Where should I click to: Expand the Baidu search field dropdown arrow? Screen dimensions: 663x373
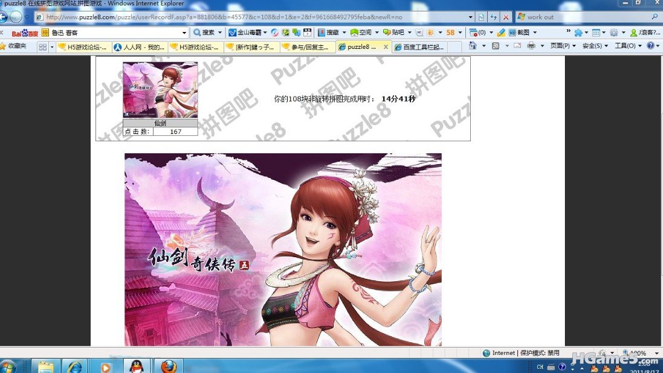point(184,33)
